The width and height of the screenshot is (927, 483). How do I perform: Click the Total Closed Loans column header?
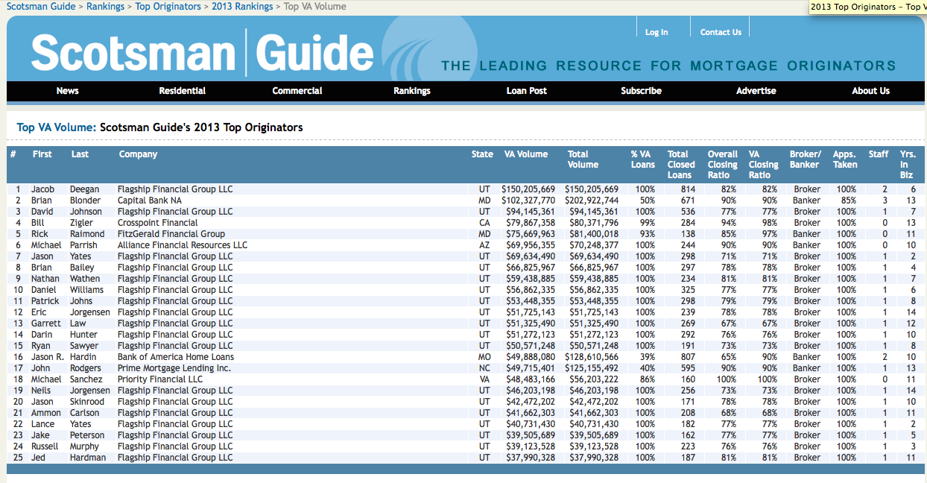[680, 165]
